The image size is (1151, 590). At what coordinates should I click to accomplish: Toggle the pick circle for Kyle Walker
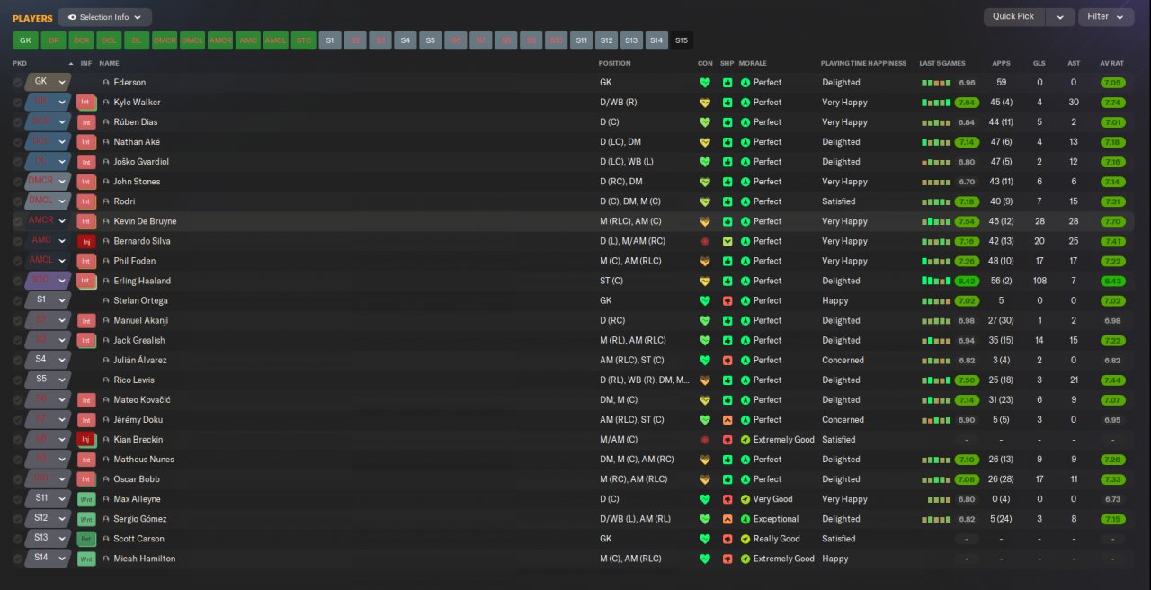pos(18,103)
